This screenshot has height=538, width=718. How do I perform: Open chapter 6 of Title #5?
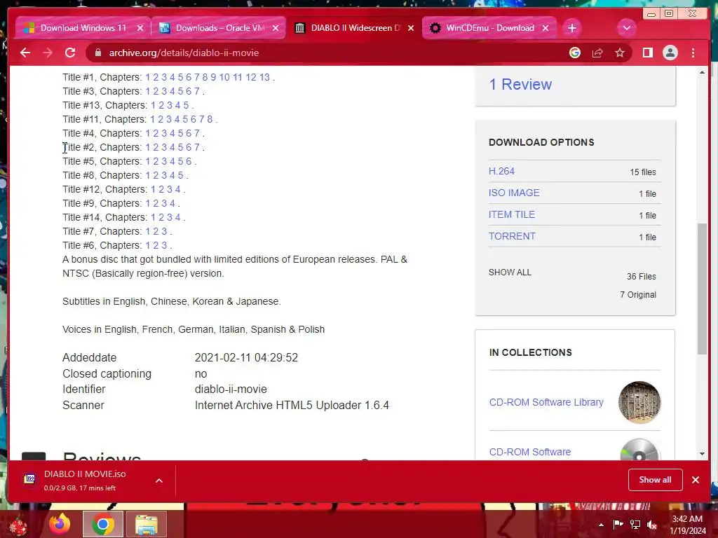(x=189, y=162)
